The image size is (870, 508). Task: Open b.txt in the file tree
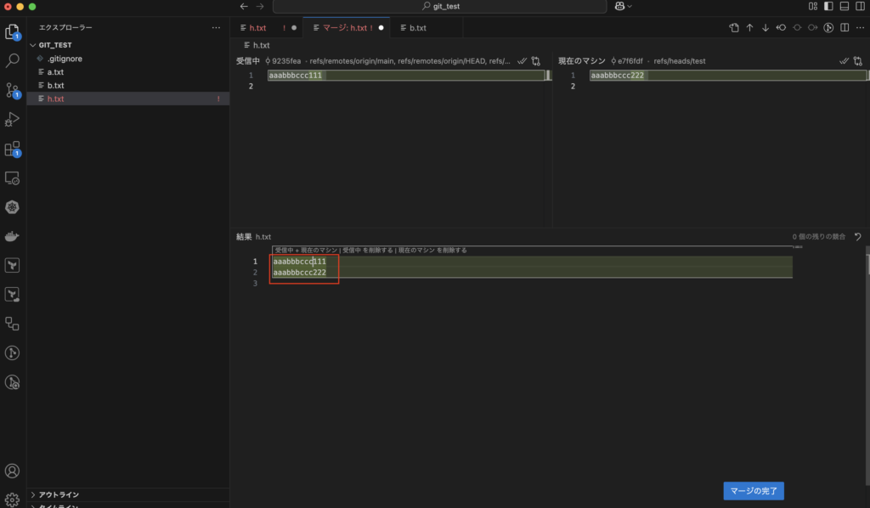tap(128, 86)
